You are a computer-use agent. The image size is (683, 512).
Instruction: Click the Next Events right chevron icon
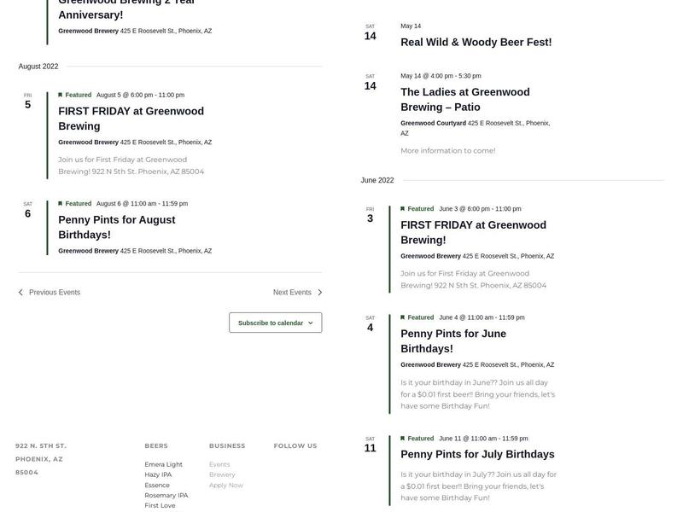pos(319,293)
